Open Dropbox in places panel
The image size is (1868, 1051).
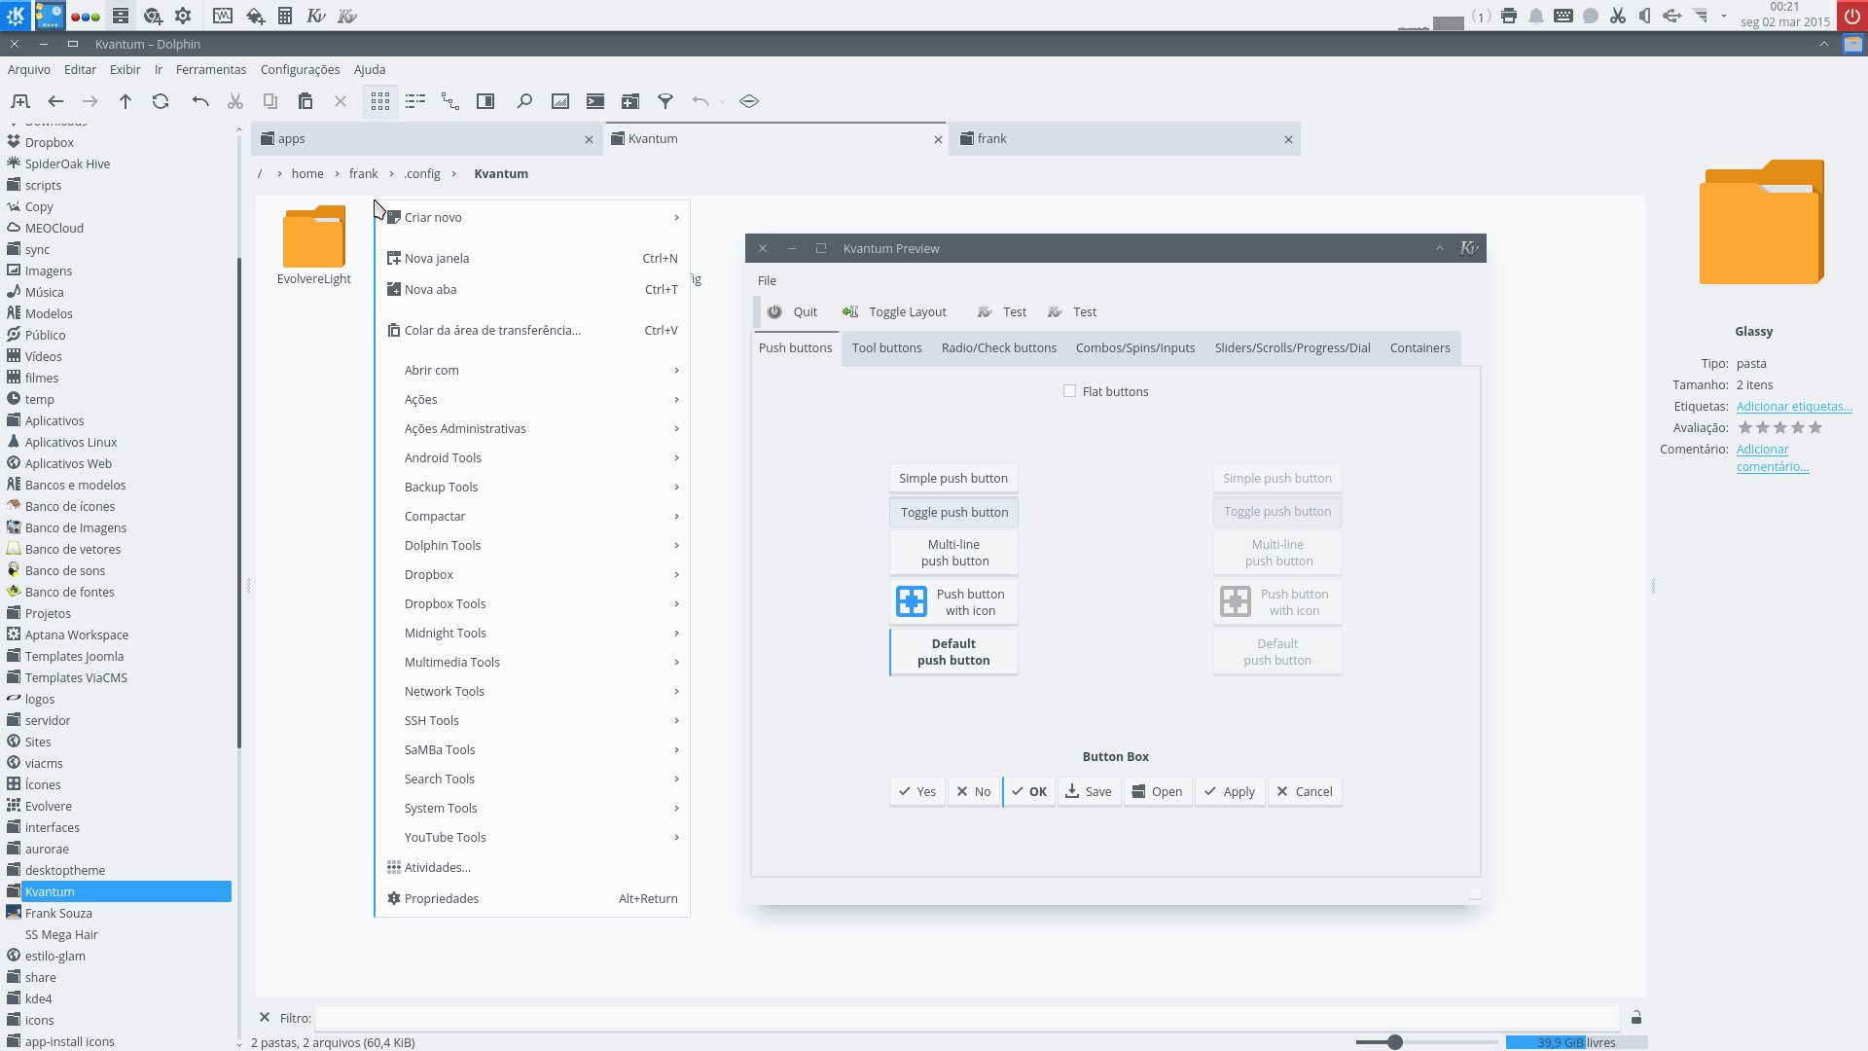tap(49, 142)
